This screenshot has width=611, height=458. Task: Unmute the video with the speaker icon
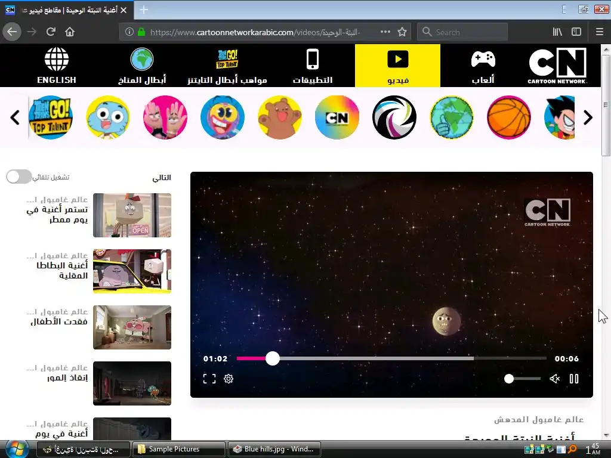coord(554,379)
